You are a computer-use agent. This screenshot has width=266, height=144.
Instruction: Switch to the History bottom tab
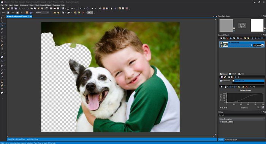coord(221,140)
